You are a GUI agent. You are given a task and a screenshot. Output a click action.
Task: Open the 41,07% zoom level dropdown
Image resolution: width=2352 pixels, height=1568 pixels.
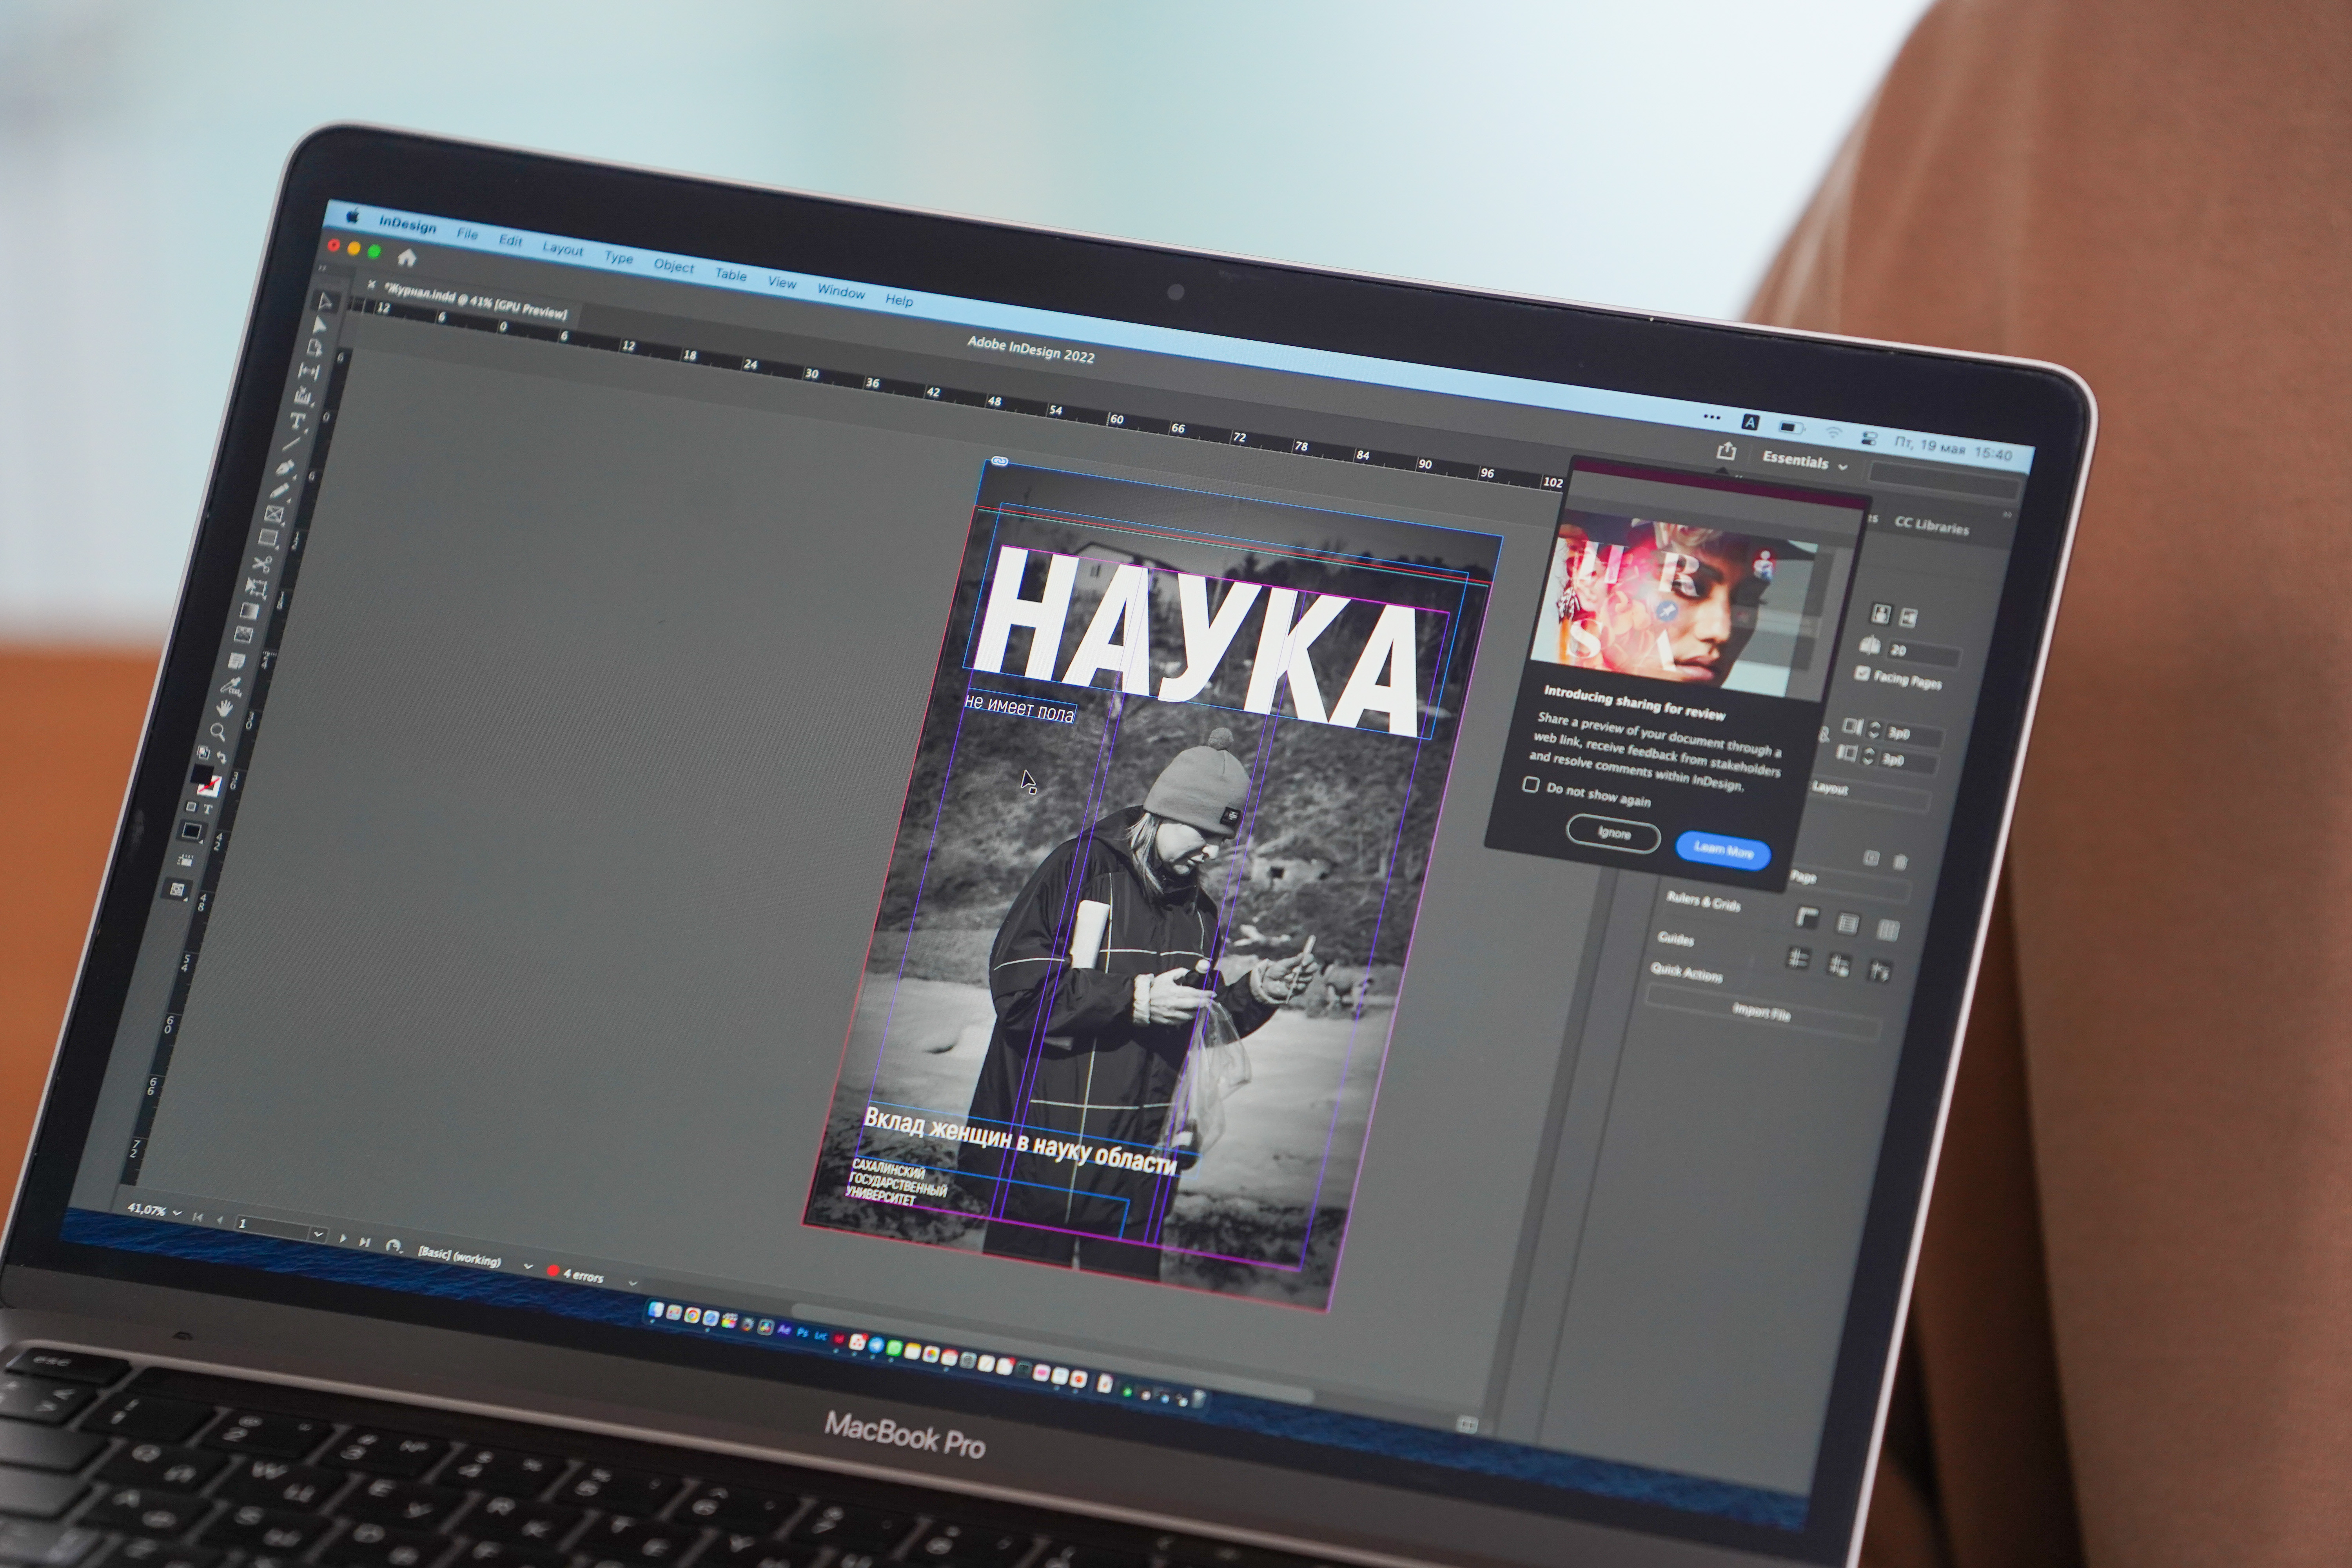click(x=178, y=1213)
